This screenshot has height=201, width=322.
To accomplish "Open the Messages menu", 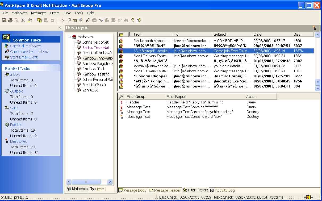I will pyautogui.click(x=39, y=13).
